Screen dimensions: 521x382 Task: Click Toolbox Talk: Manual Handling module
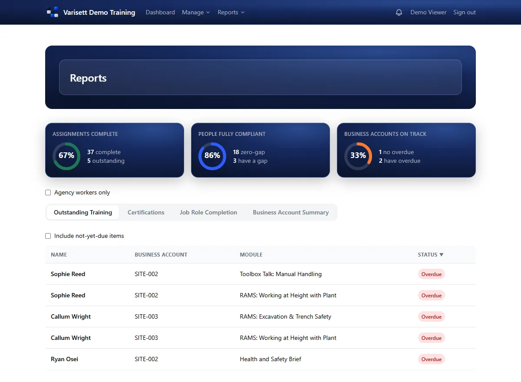(280, 274)
